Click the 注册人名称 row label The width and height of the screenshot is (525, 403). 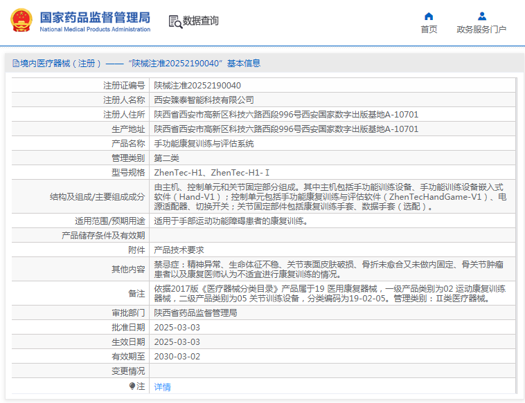pyautogui.click(x=124, y=100)
